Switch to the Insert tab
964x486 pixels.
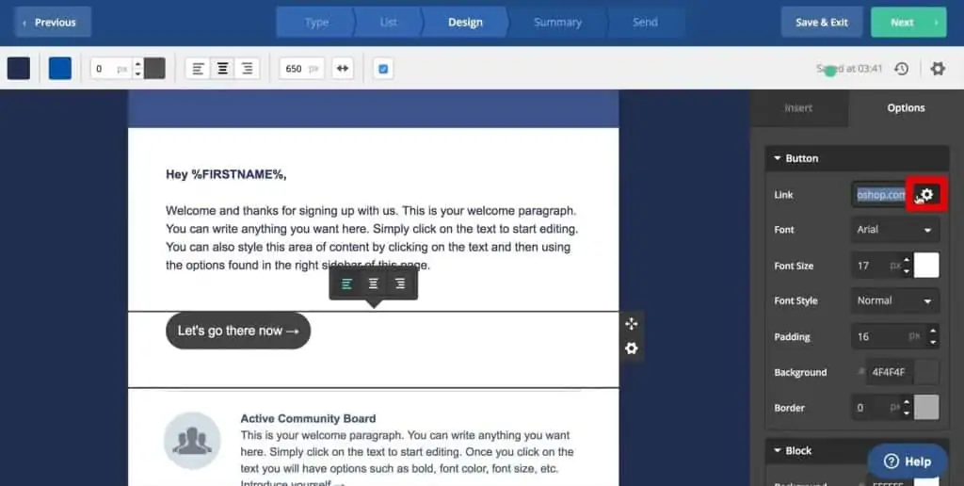coord(798,108)
